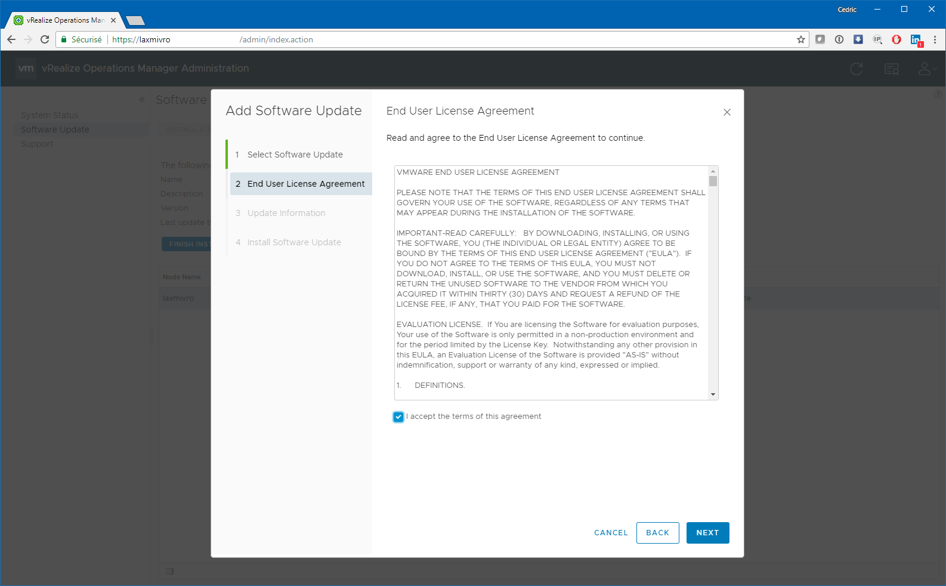Click the LinkedIn extension icon
This screenshot has width=946, height=586.
(916, 40)
